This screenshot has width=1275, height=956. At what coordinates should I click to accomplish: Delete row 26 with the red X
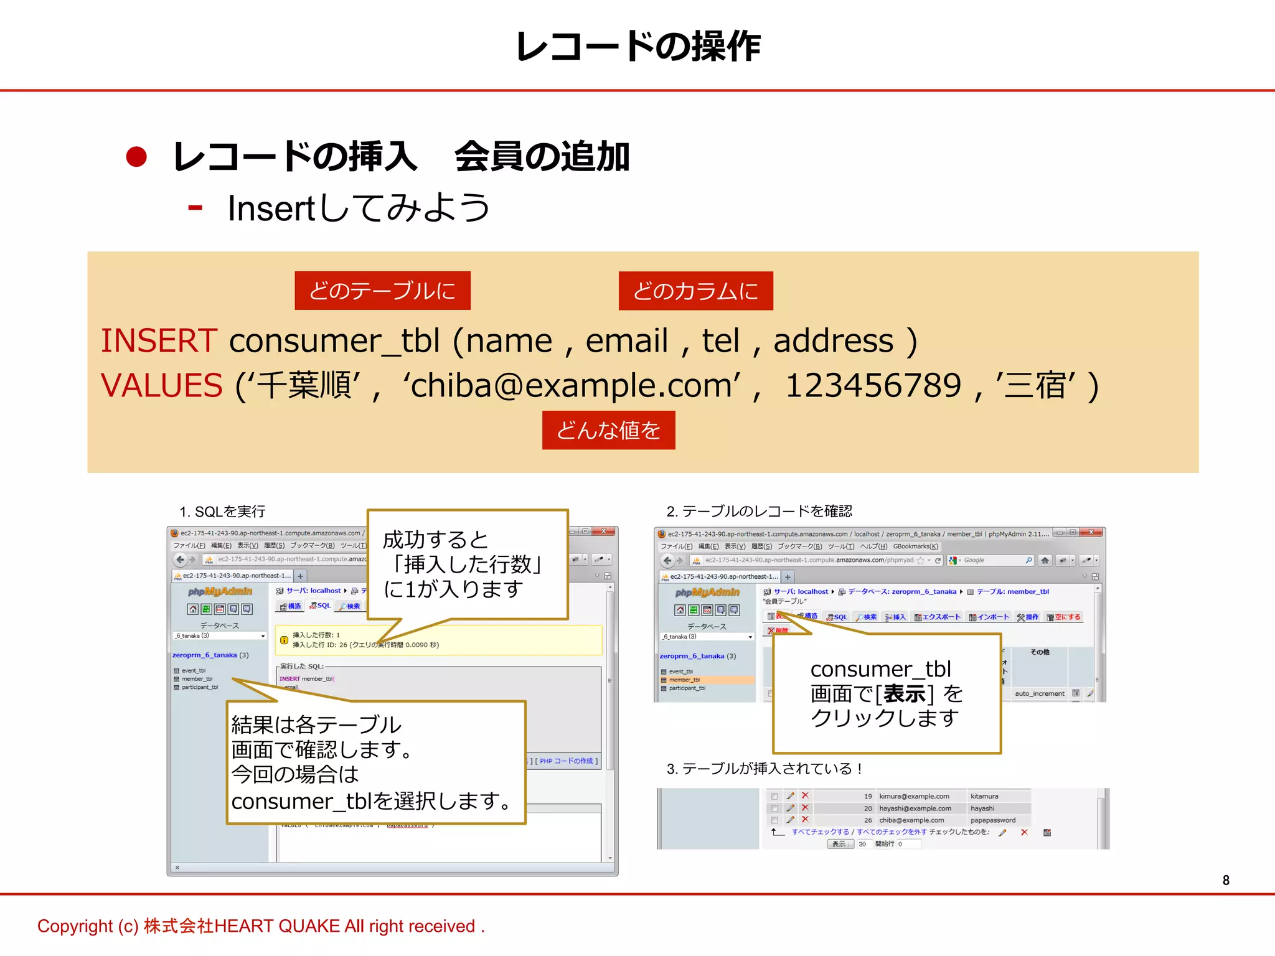click(x=805, y=820)
